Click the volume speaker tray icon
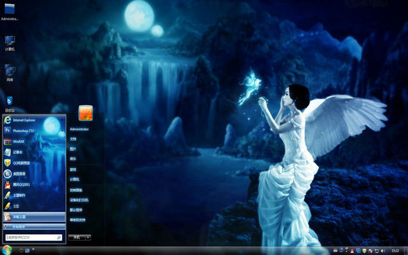 (x=383, y=250)
